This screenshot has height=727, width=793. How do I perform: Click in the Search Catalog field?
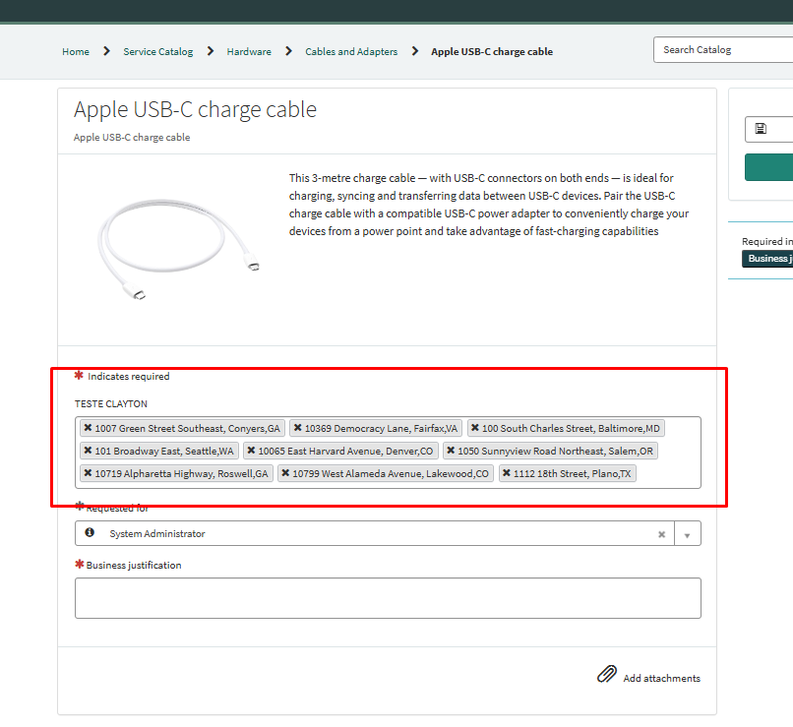pyautogui.click(x=723, y=49)
